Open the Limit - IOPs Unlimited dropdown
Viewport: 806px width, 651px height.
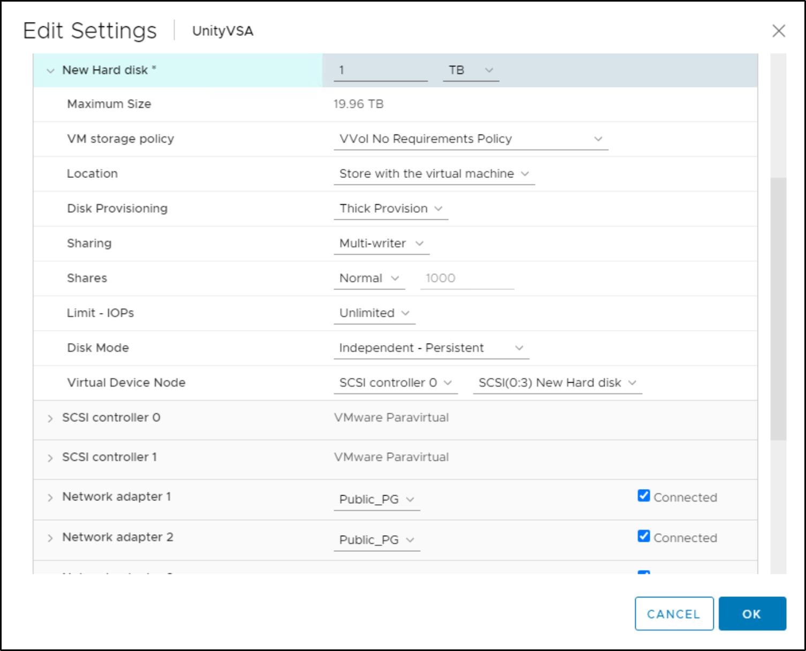pyautogui.click(x=374, y=313)
